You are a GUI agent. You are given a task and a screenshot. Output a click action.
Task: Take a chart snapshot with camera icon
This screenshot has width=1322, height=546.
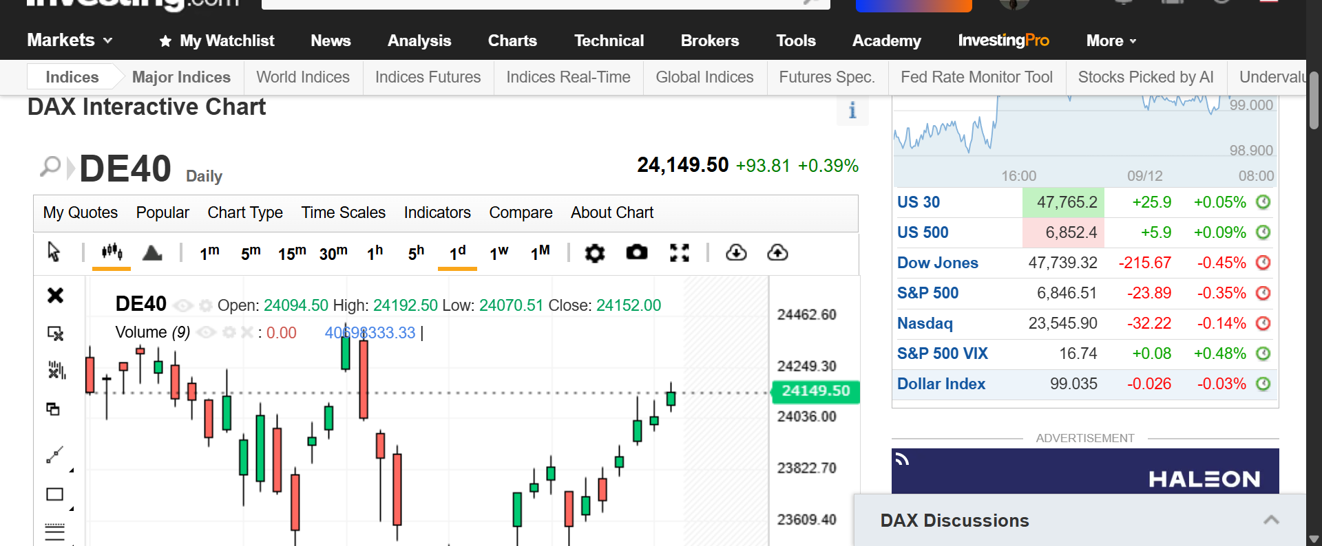coord(636,252)
